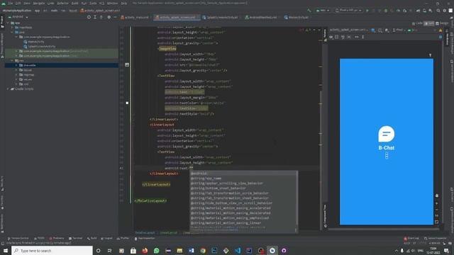Select the mipmap folder in project tree
Viewport: 454px width, 255px height.
pos(28,74)
